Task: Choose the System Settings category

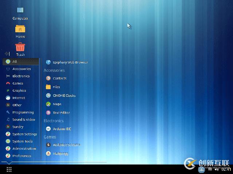Action: pos(24,134)
